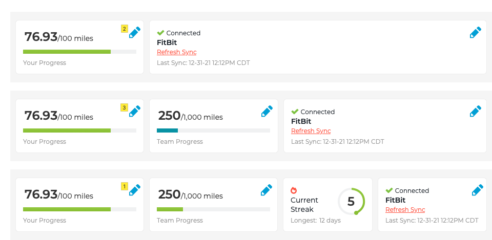Click the flame icon above Current Streak

point(294,190)
